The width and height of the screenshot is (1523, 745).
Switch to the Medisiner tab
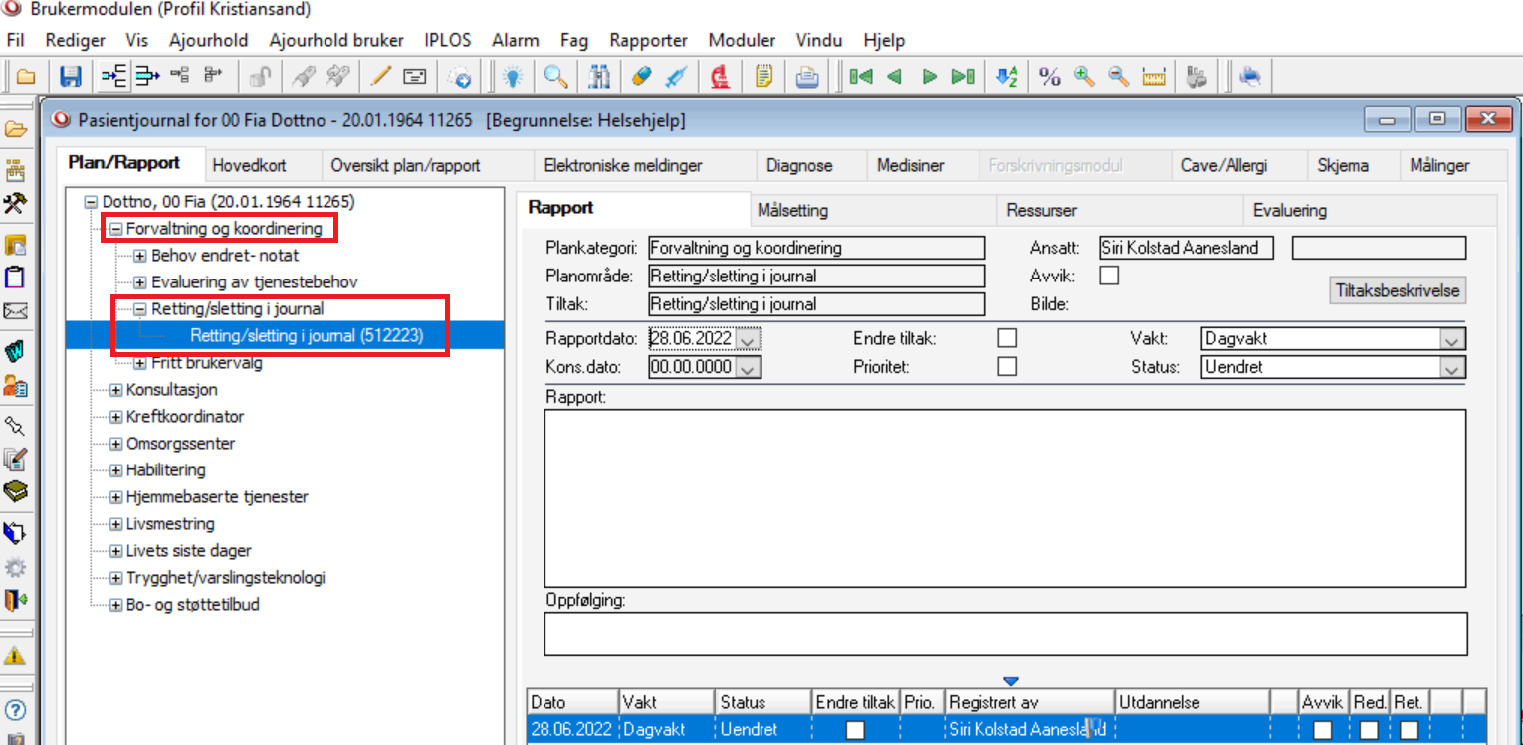[910, 166]
